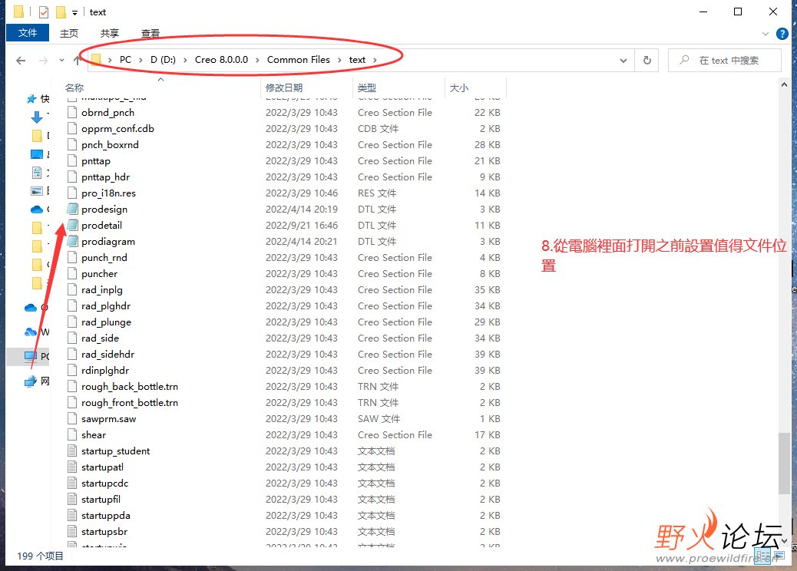Select the pnch_boxrnd file icon

(x=73, y=145)
